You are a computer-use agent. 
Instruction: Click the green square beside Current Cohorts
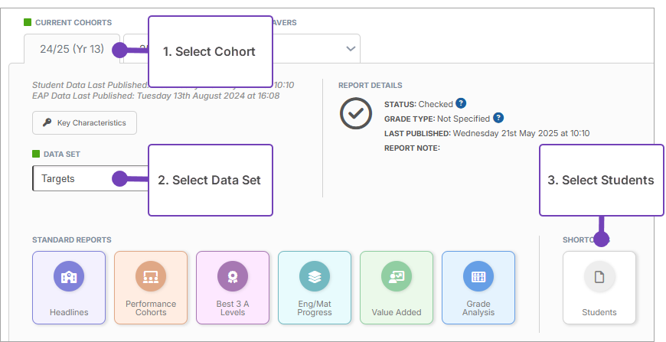(28, 22)
